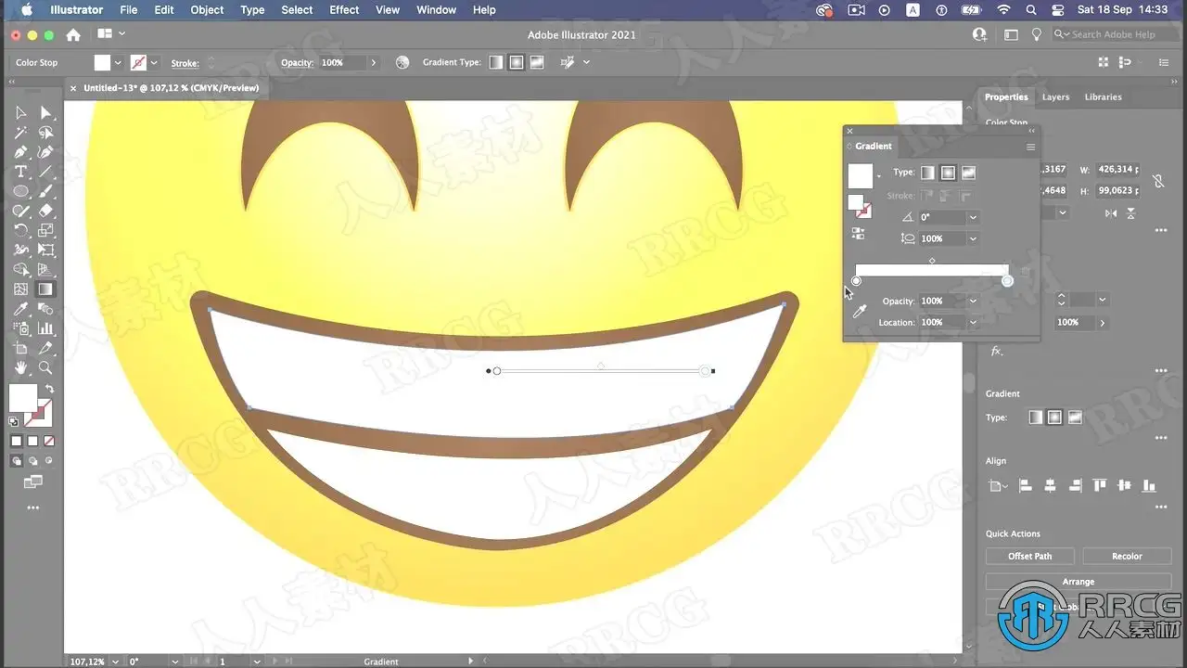Click Reverse Gradient icon in Gradient panel

click(858, 234)
